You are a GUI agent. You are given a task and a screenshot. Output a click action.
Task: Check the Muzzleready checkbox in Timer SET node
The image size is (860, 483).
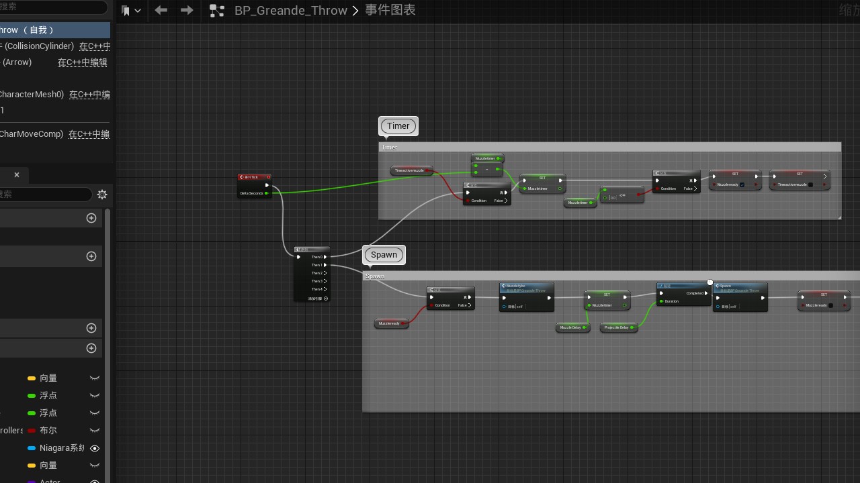click(x=742, y=184)
